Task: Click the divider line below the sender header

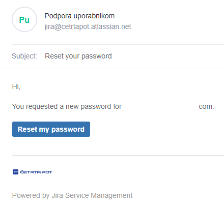Action: (x=118, y=45)
